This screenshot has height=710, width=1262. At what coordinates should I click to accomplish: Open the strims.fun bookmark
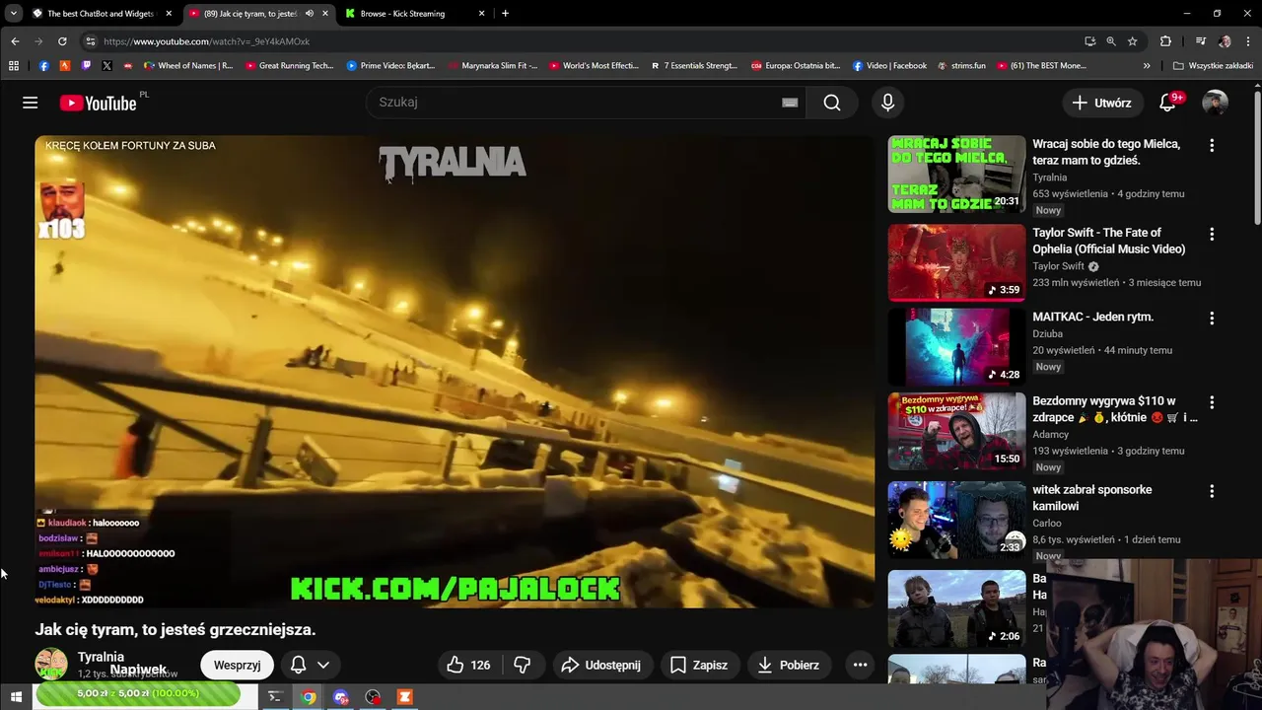click(x=961, y=66)
